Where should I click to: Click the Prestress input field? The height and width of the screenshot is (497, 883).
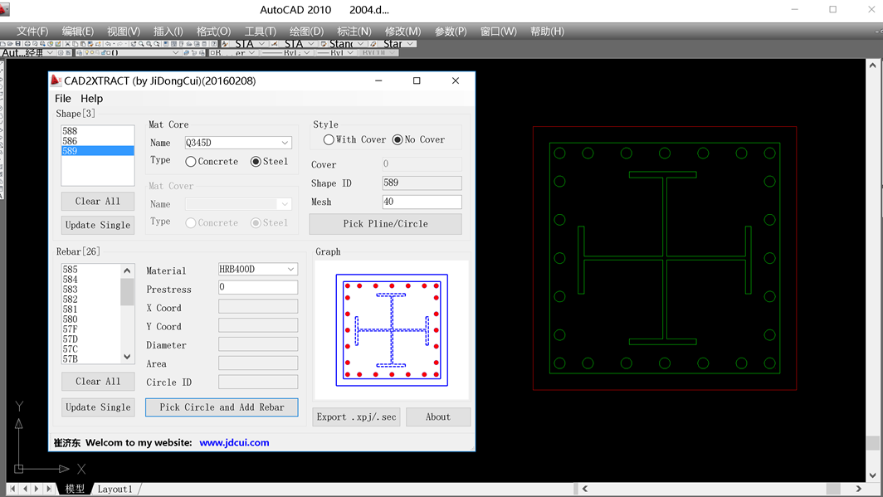pyautogui.click(x=258, y=287)
